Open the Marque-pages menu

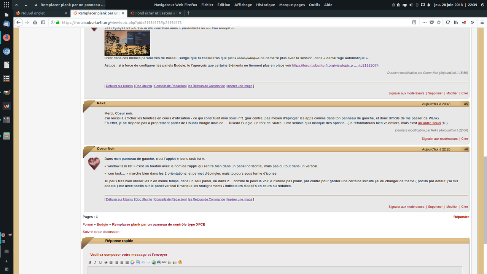pyautogui.click(x=292, y=5)
